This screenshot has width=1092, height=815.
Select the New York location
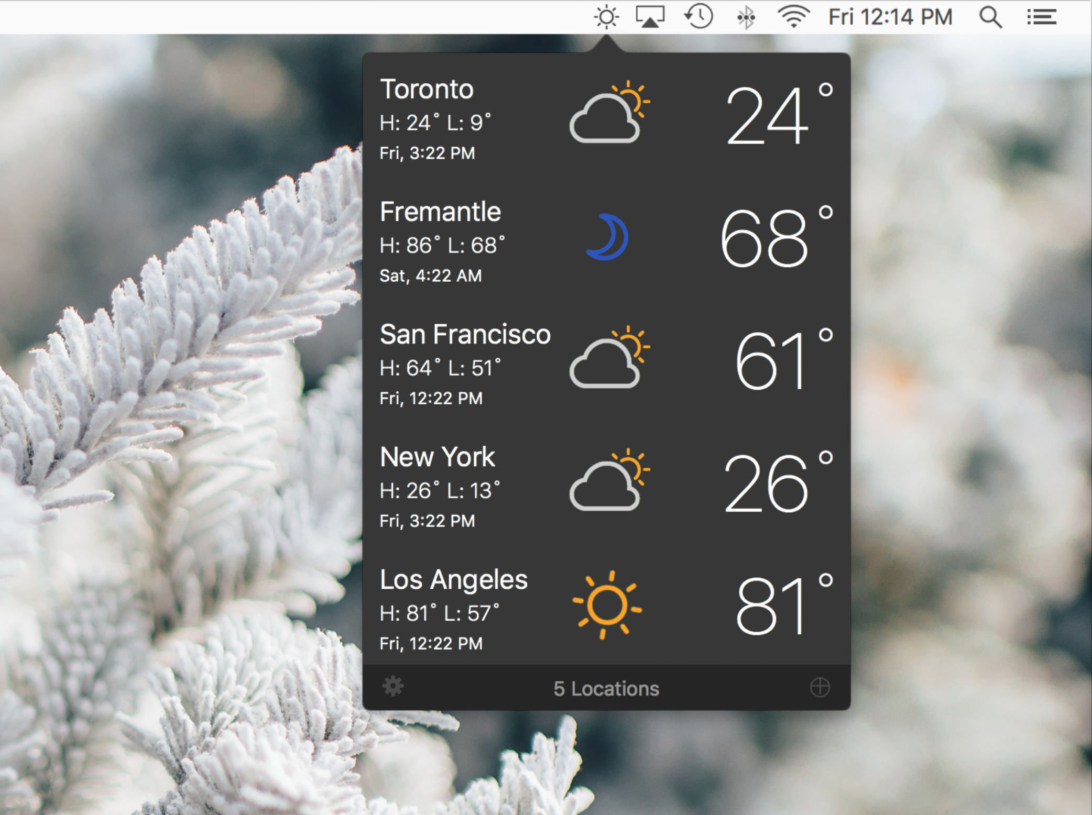(x=437, y=457)
